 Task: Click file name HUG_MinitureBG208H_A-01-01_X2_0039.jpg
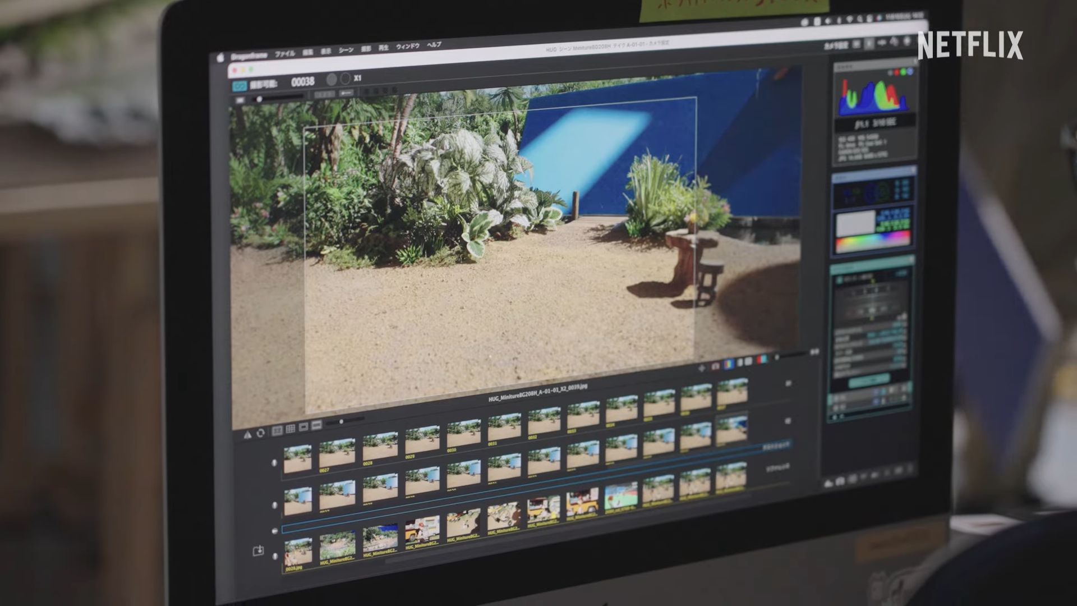538,393
